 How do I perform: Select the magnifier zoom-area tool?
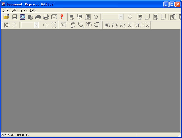81,25
